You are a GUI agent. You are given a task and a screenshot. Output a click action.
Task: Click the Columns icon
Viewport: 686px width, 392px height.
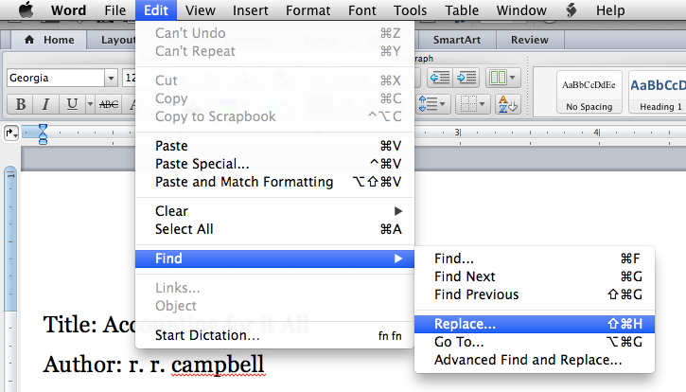point(498,78)
